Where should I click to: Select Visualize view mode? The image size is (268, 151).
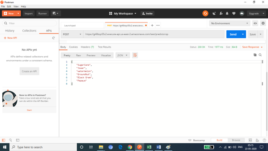(x=106, y=55)
